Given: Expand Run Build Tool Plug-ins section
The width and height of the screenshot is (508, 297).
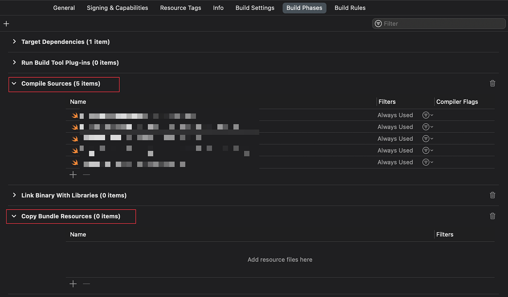Looking at the screenshot, I should pyautogui.click(x=14, y=62).
